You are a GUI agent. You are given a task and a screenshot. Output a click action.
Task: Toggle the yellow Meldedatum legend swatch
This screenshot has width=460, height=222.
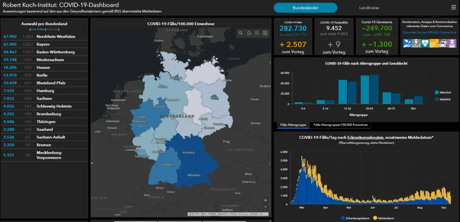click(x=375, y=218)
